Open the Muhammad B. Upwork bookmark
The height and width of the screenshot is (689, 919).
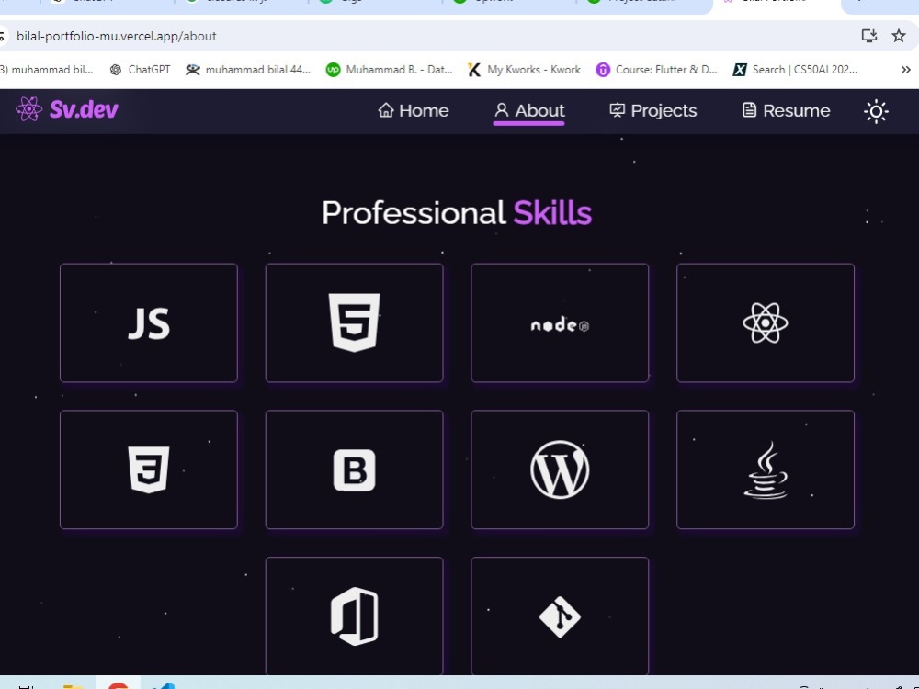click(389, 70)
